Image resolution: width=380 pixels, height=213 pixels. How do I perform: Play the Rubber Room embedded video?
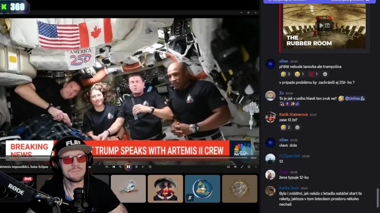coord(321,26)
